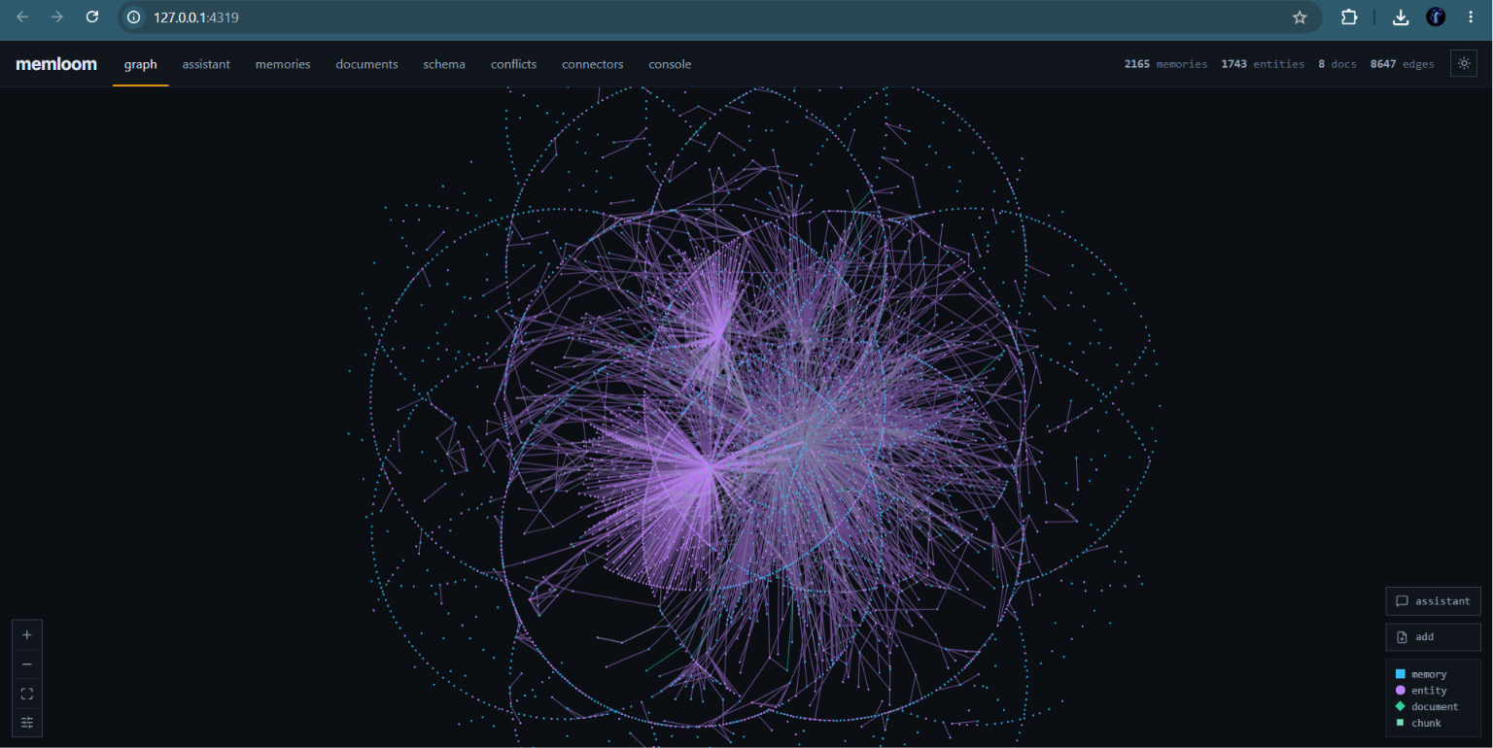This screenshot has width=1493, height=748.
Task: Click the memory legend entry
Action: point(1421,674)
